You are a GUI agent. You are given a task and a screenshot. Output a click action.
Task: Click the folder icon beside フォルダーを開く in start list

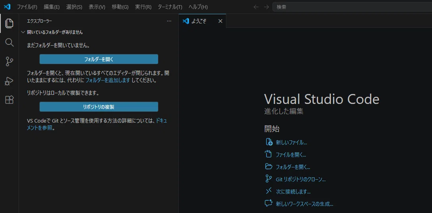tap(269, 167)
